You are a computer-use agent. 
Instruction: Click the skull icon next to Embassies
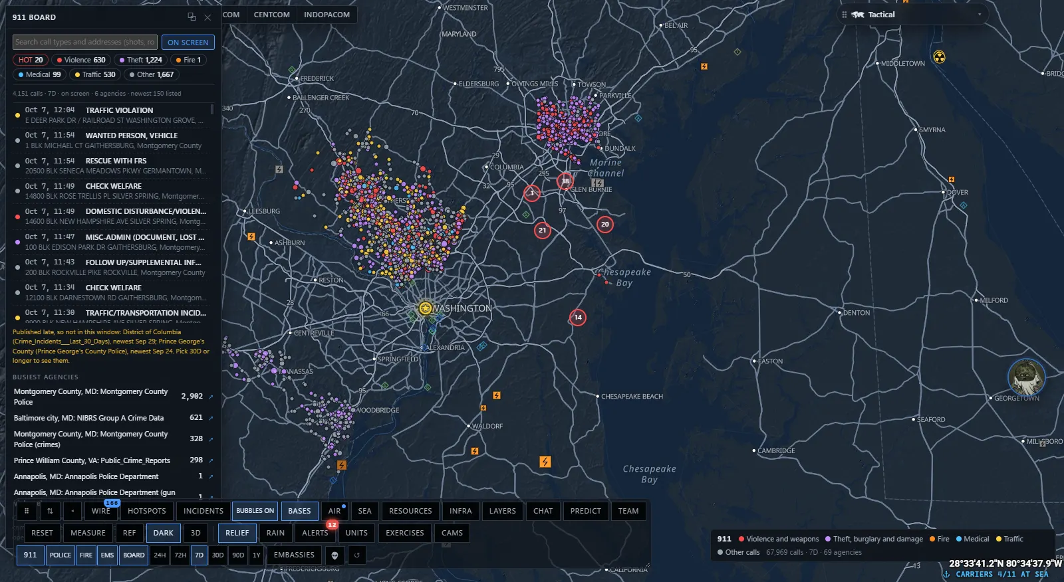click(x=335, y=555)
